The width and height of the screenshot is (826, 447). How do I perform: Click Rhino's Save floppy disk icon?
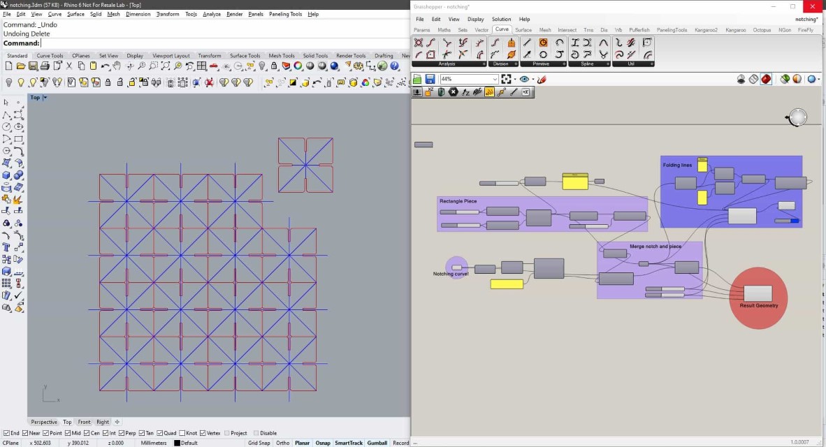(x=33, y=66)
